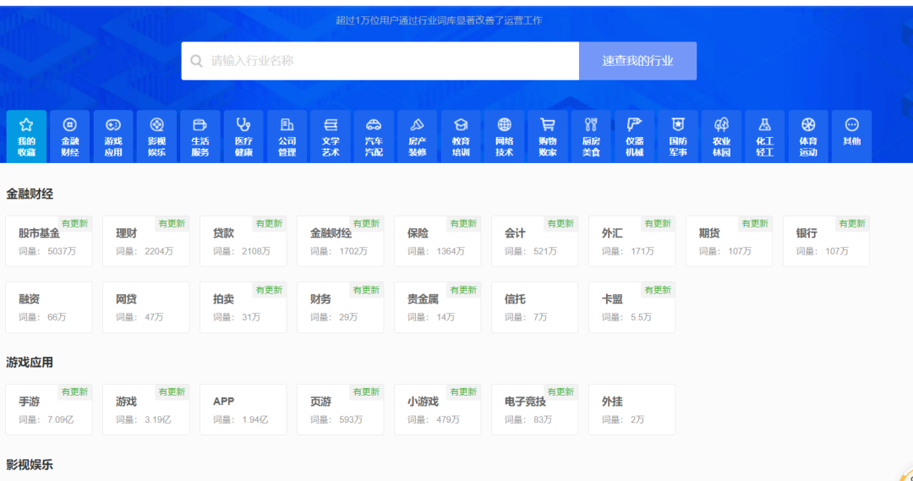Select the 教育培训 graduation cap category
Viewport: 913px width, 481px height.
coord(461,136)
